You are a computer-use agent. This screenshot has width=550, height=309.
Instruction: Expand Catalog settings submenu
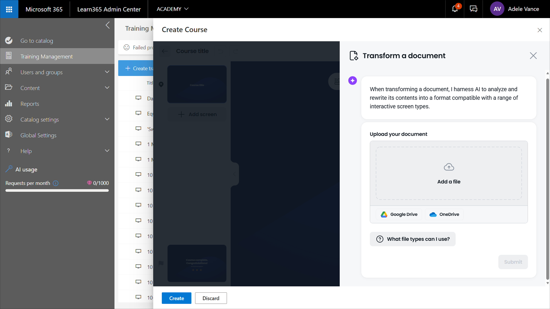tap(107, 119)
